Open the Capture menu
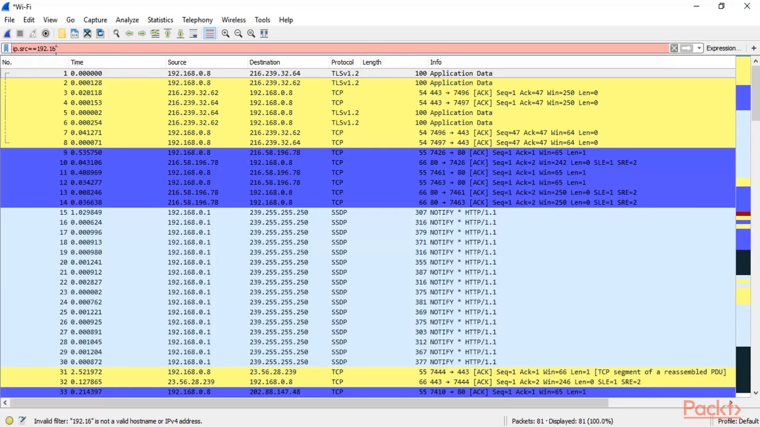Viewport: 760px width, 427px height. 95,20
